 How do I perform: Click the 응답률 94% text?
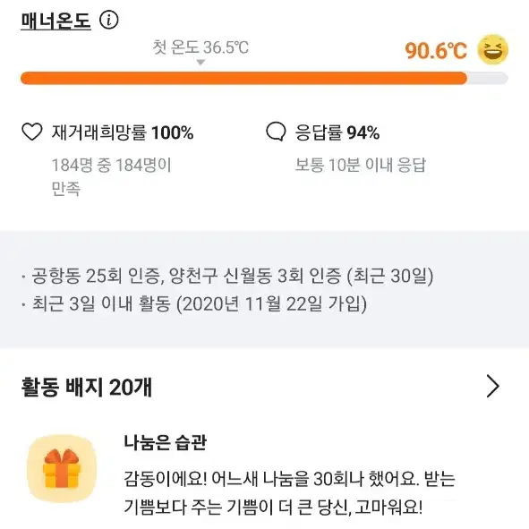[x=337, y=132]
